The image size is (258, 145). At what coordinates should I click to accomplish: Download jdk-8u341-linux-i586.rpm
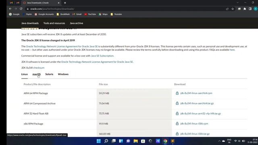[x=194, y=124]
